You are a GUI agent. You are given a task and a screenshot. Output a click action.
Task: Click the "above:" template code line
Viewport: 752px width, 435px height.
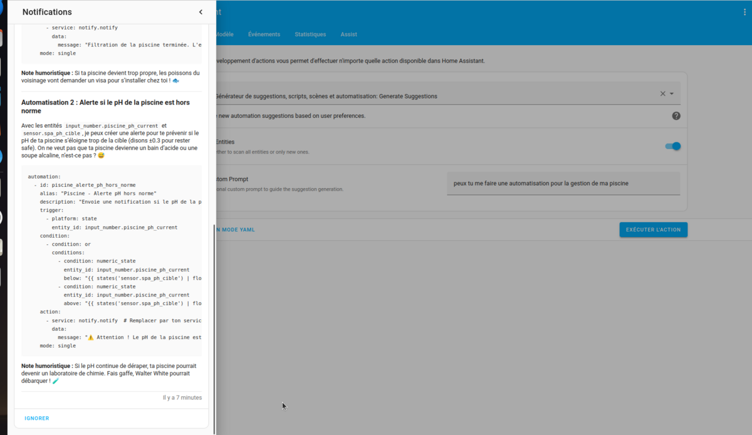coord(132,303)
